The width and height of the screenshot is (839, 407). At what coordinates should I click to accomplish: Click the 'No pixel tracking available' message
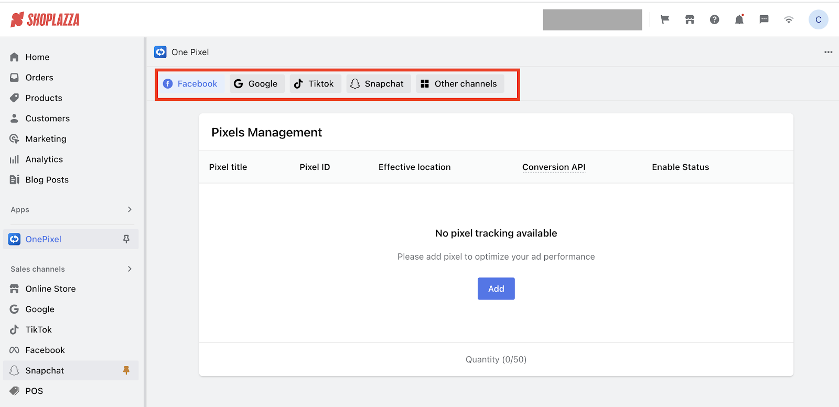pos(496,233)
